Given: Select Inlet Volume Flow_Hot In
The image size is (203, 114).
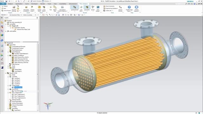Looking at the screenshot, I should pos(21,57).
